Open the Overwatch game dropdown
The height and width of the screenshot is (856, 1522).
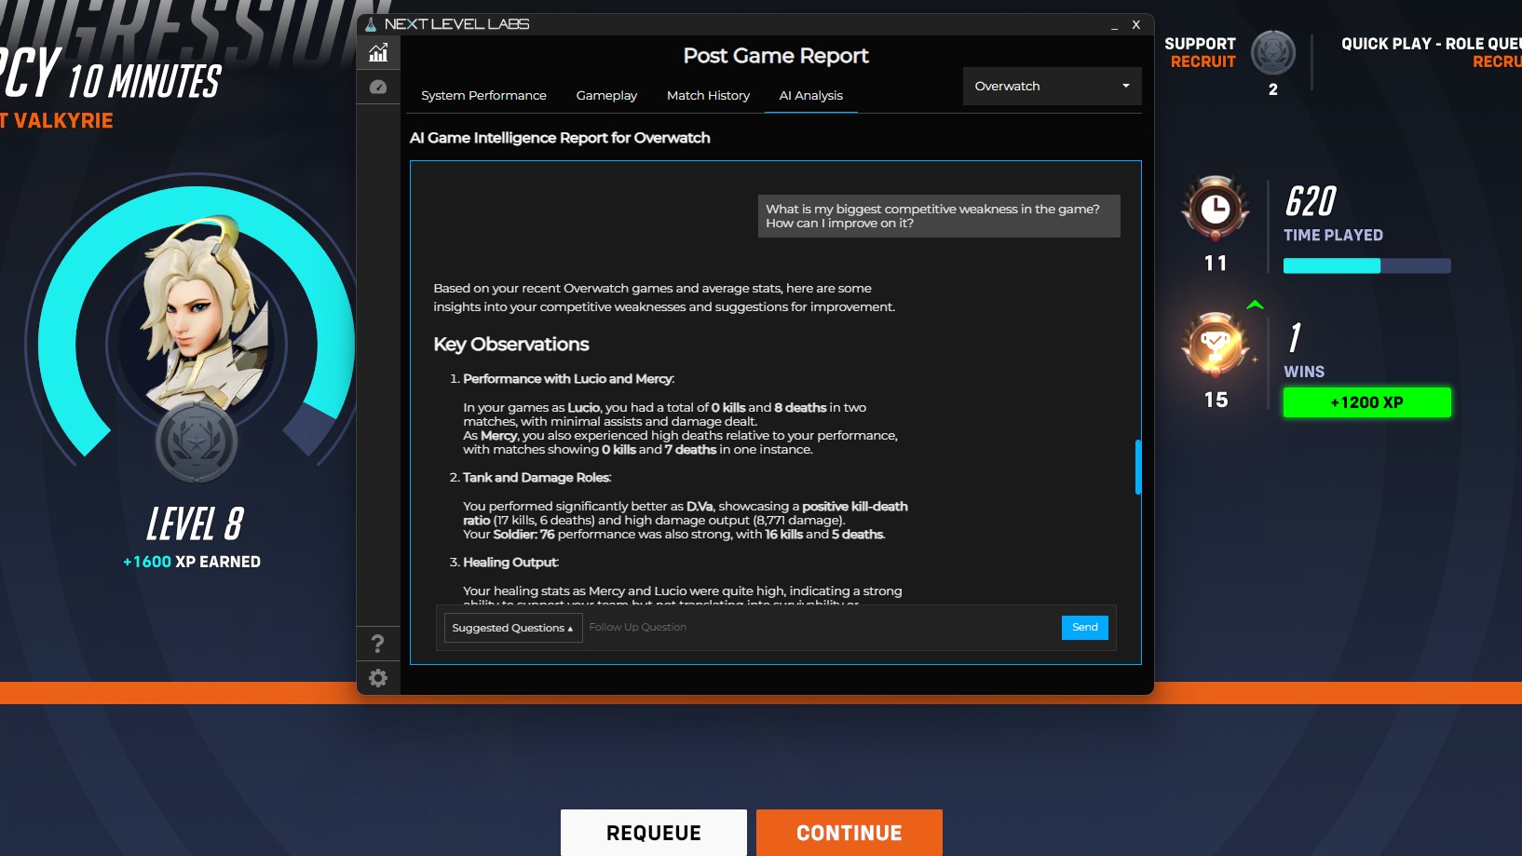pos(1052,86)
